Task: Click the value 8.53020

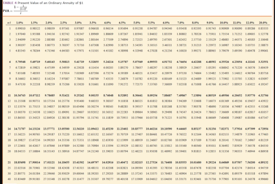Action: [x=79, y=84]
